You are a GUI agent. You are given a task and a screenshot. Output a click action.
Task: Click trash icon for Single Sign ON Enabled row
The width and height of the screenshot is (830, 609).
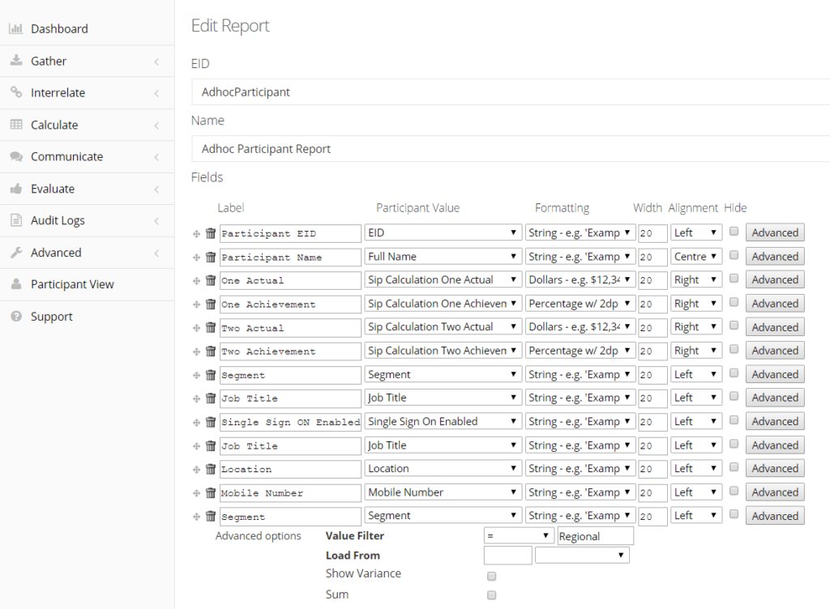pyautogui.click(x=211, y=422)
